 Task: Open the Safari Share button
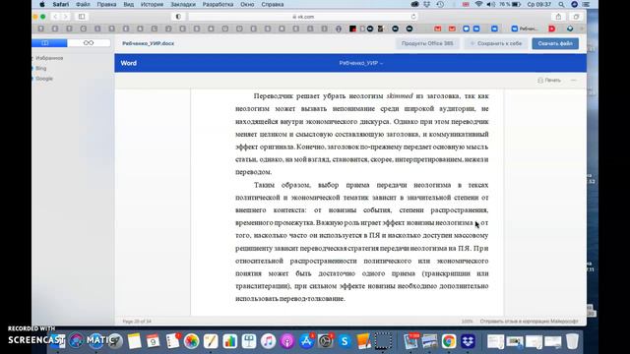pyautogui.click(x=558, y=17)
